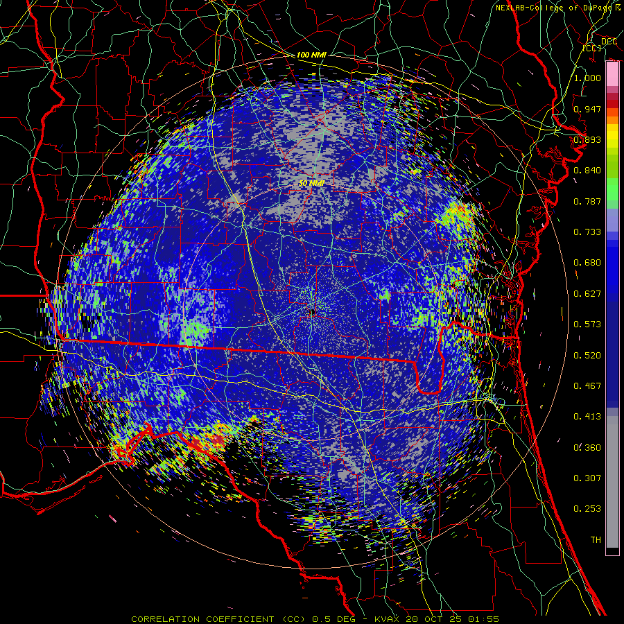Click the '20 OCT 25 01:55' timestamp
Screen dimensions: 624x624
click(453, 619)
